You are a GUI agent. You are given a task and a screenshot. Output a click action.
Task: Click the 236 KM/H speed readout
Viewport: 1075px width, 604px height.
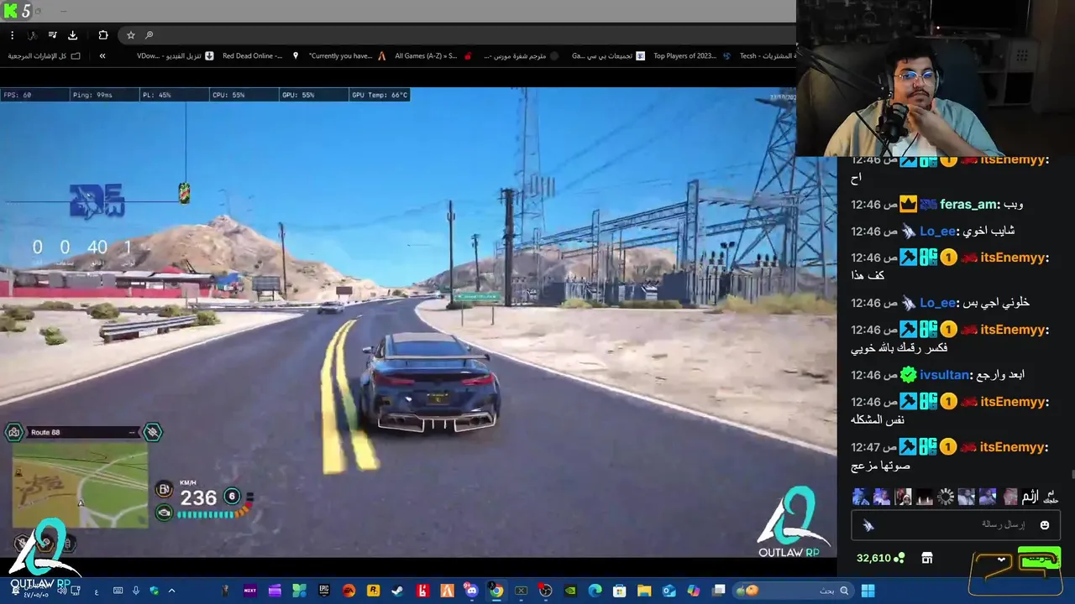[198, 497]
